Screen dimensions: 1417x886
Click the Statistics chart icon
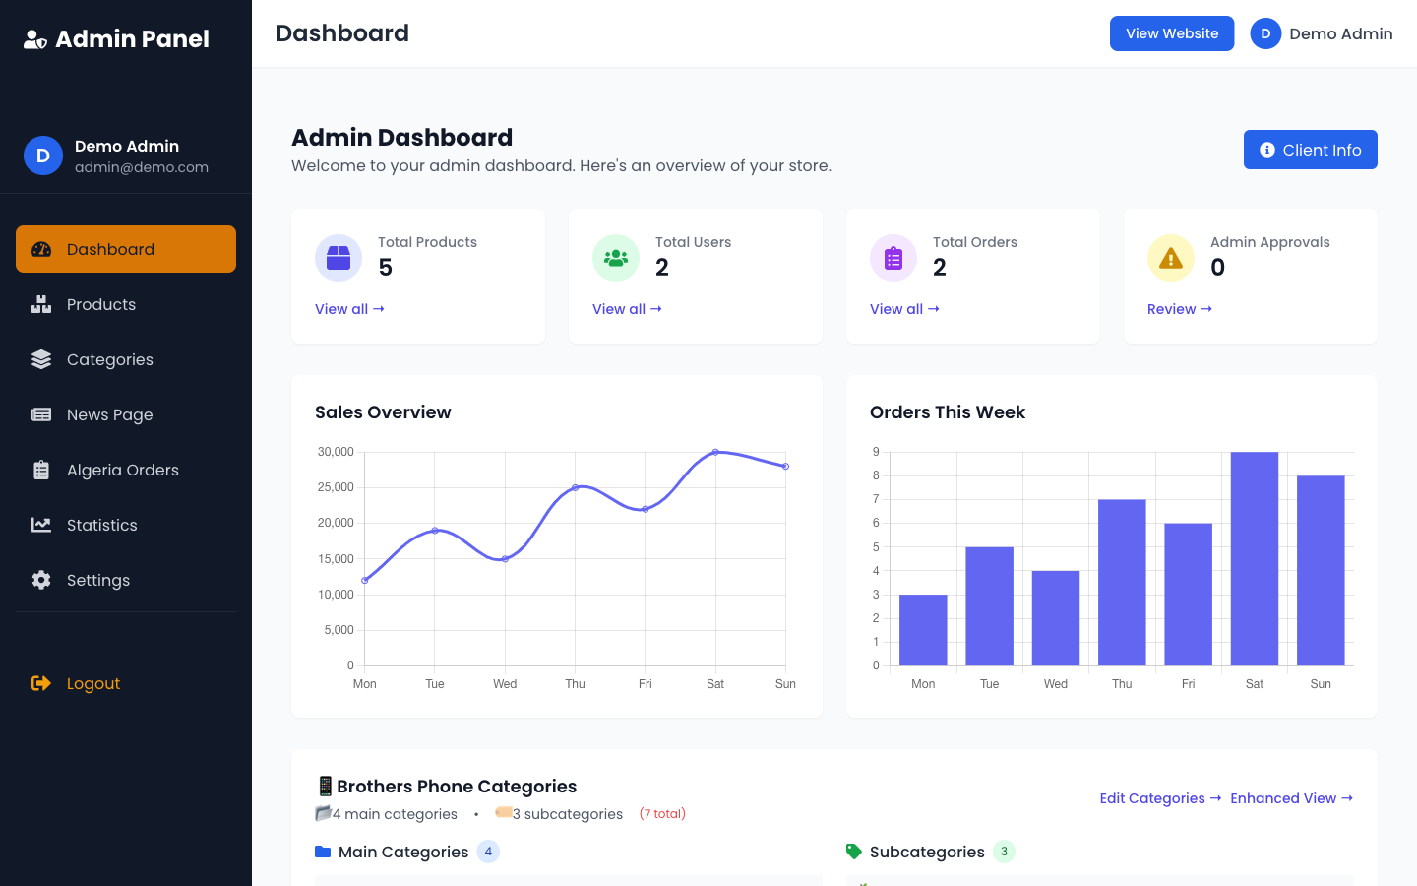coord(41,525)
